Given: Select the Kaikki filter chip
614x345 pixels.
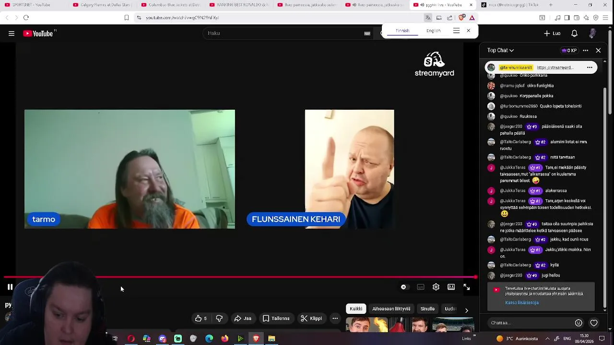Looking at the screenshot, I should tap(356, 309).
